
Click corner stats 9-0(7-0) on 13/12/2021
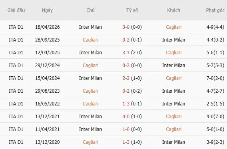[x=215, y=117]
